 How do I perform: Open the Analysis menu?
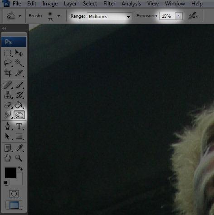pyautogui.click(x=131, y=4)
